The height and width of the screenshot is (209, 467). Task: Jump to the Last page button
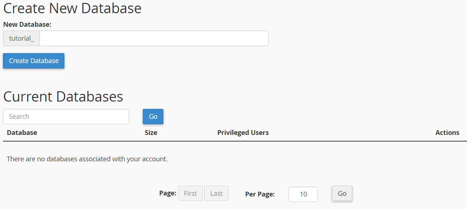click(216, 193)
